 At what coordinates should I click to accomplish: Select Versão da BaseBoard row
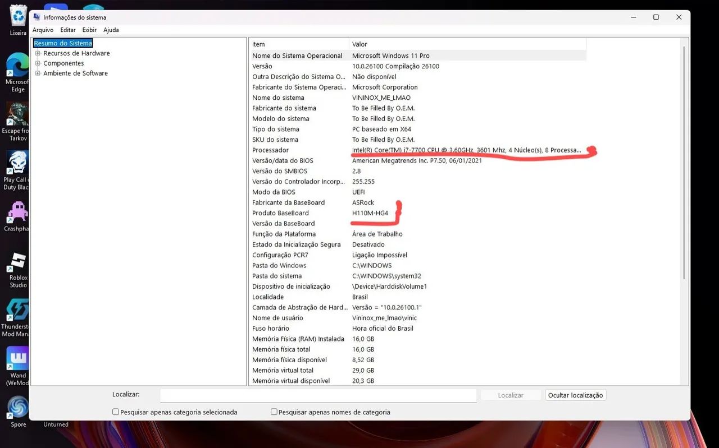(418, 223)
